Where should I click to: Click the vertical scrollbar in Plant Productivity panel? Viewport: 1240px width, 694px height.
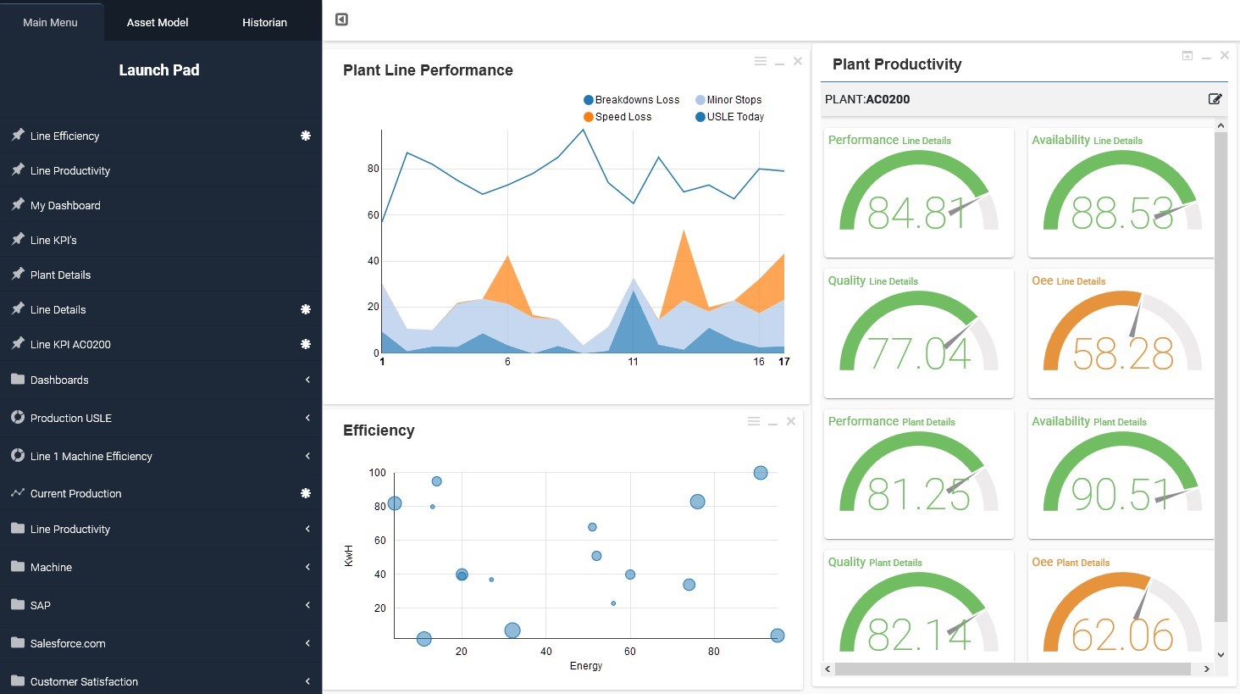(1221, 377)
